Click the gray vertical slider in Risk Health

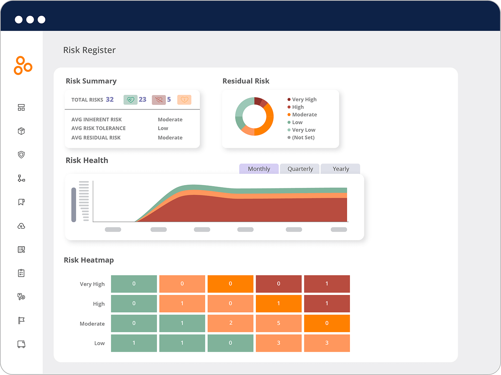(x=74, y=205)
